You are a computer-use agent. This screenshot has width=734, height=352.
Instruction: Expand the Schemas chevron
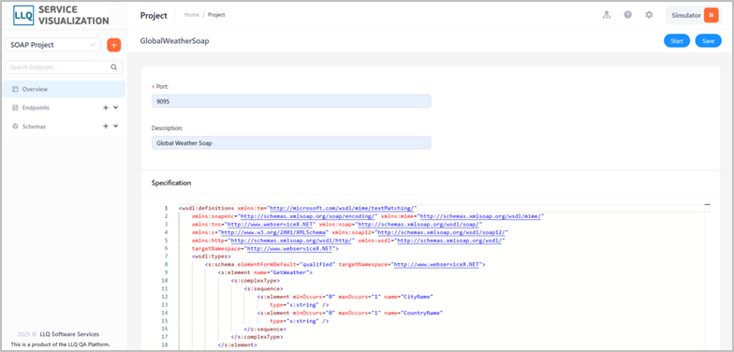[116, 126]
